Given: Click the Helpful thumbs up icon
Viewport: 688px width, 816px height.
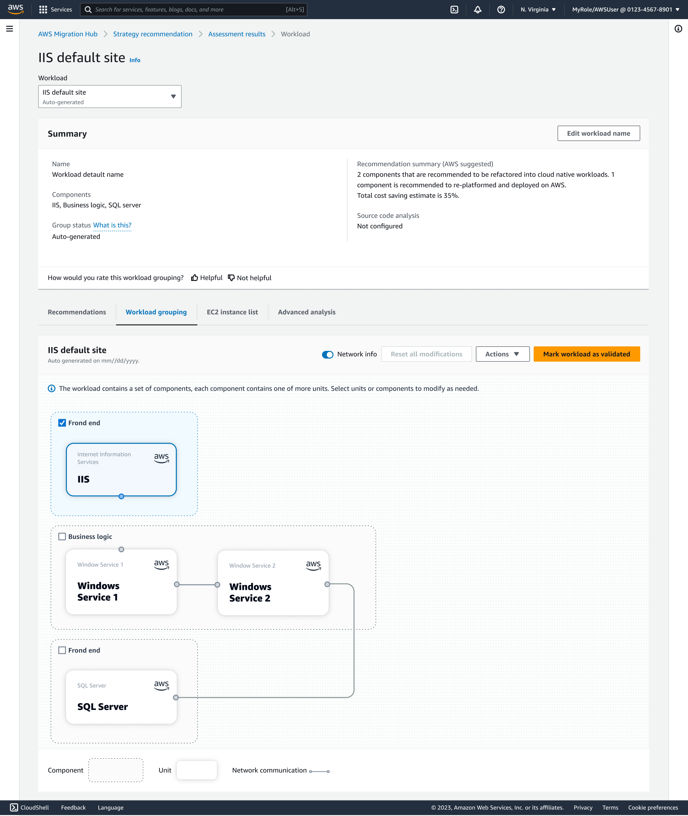Looking at the screenshot, I should pos(194,278).
